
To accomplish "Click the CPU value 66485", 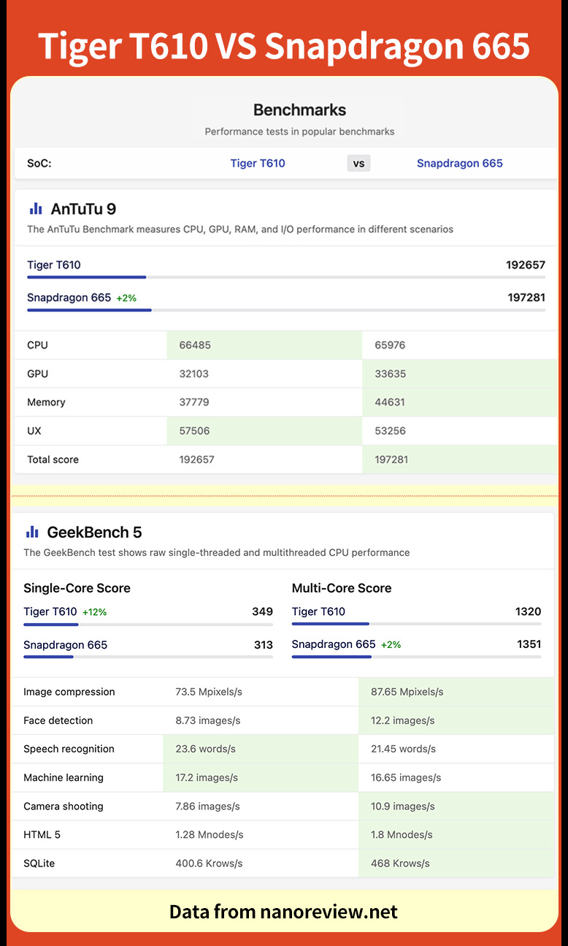I will click(x=195, y=345).
